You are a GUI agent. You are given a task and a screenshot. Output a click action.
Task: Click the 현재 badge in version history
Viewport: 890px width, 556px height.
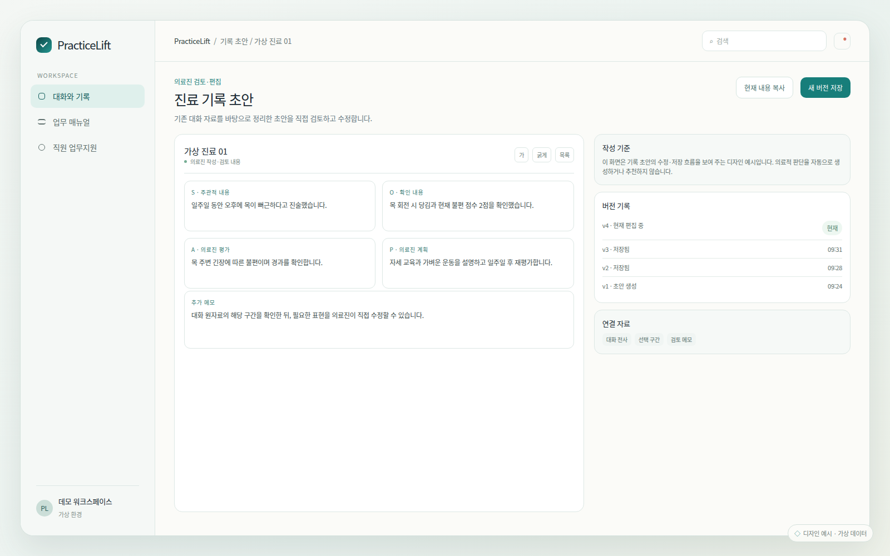point(832,228)
